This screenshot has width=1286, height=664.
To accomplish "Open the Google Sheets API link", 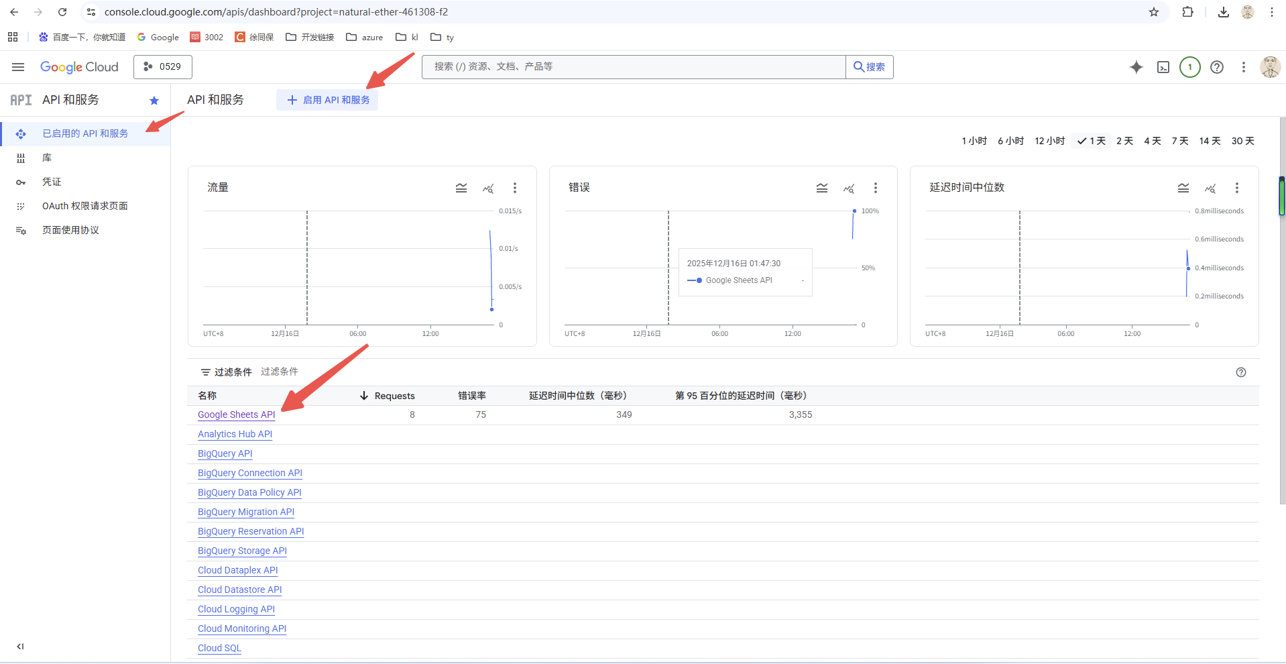I will click(237, 414).
